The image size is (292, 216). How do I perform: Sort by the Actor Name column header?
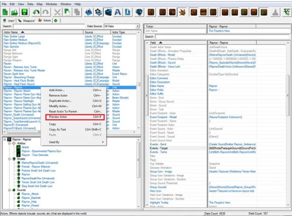click(x=43, y=32)
